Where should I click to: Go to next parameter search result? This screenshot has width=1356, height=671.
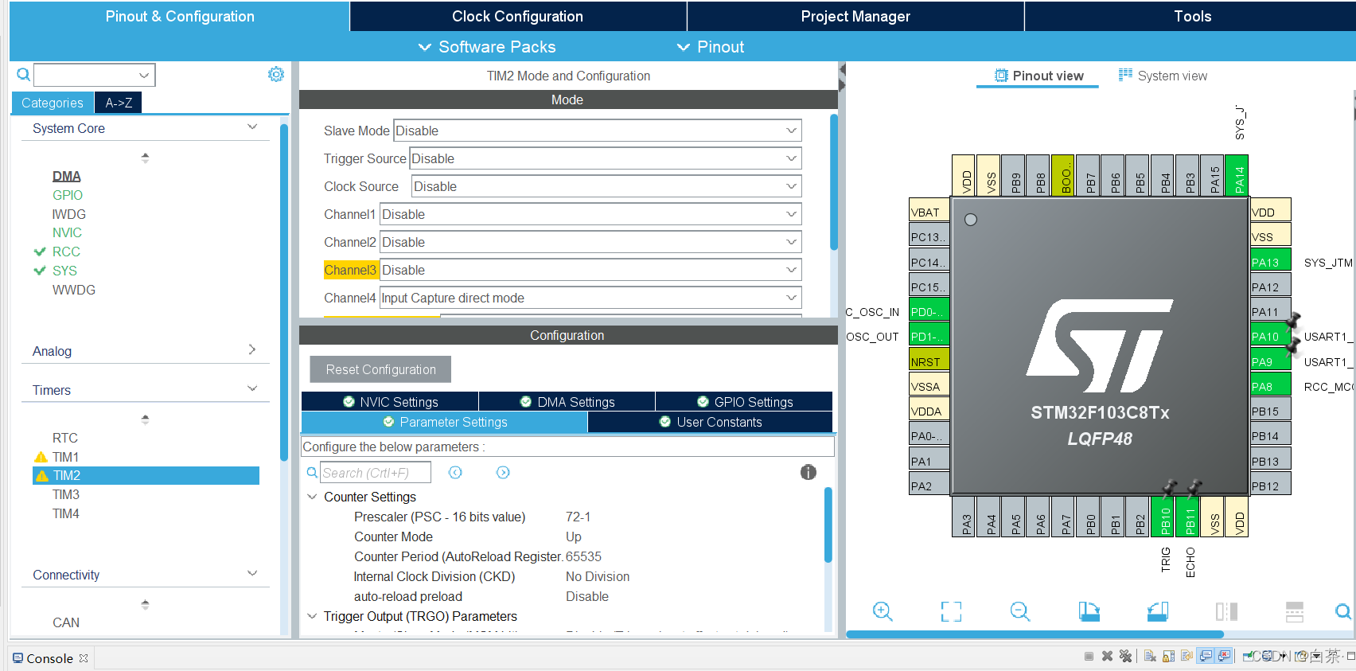503,473
